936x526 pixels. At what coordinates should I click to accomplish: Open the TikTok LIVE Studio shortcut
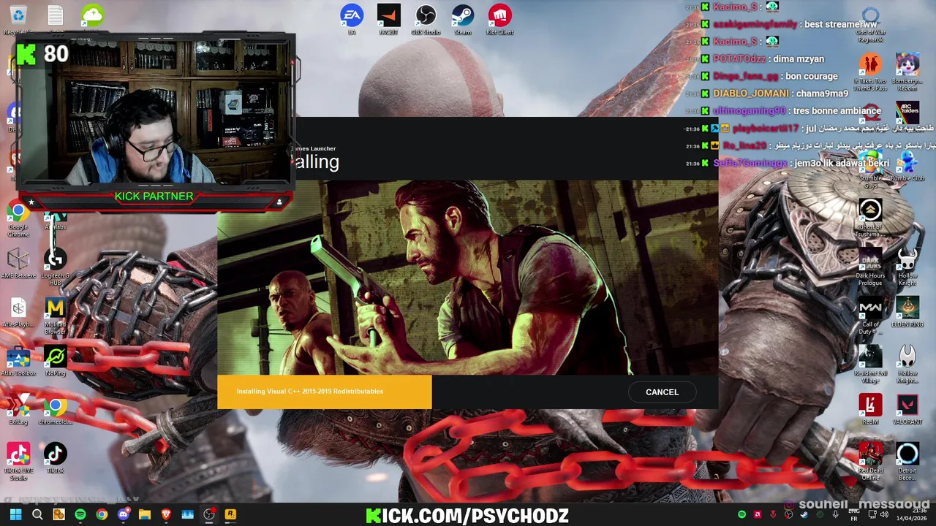click(18, 462)
